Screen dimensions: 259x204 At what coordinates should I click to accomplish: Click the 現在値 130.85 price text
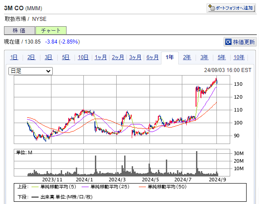click(22, 42)
